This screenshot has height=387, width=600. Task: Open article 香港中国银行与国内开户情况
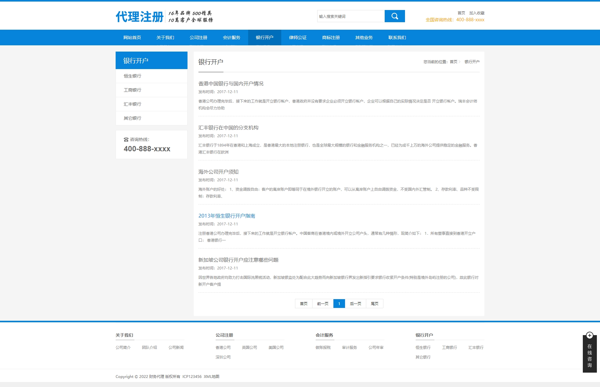231,84
